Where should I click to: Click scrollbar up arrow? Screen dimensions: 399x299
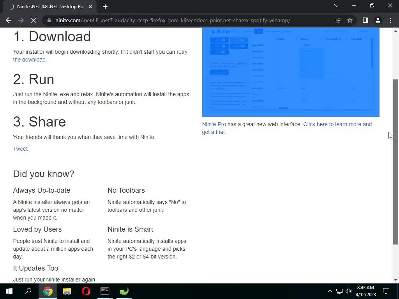(396, 31)
